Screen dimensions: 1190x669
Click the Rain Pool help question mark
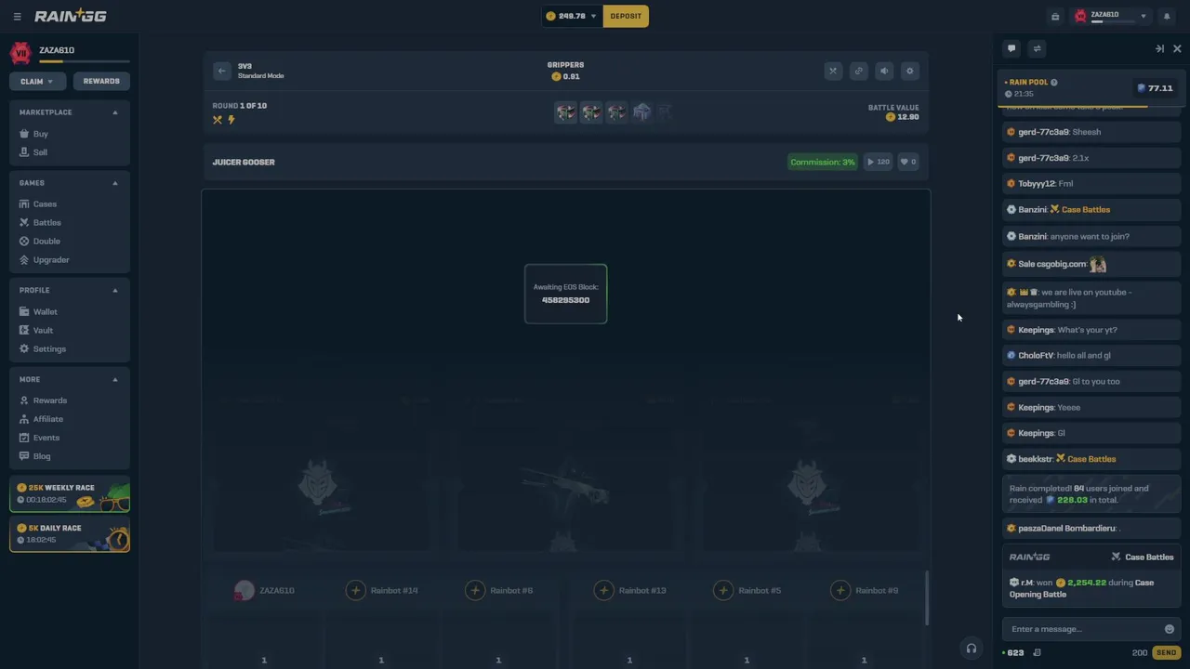pos(1053,83)
